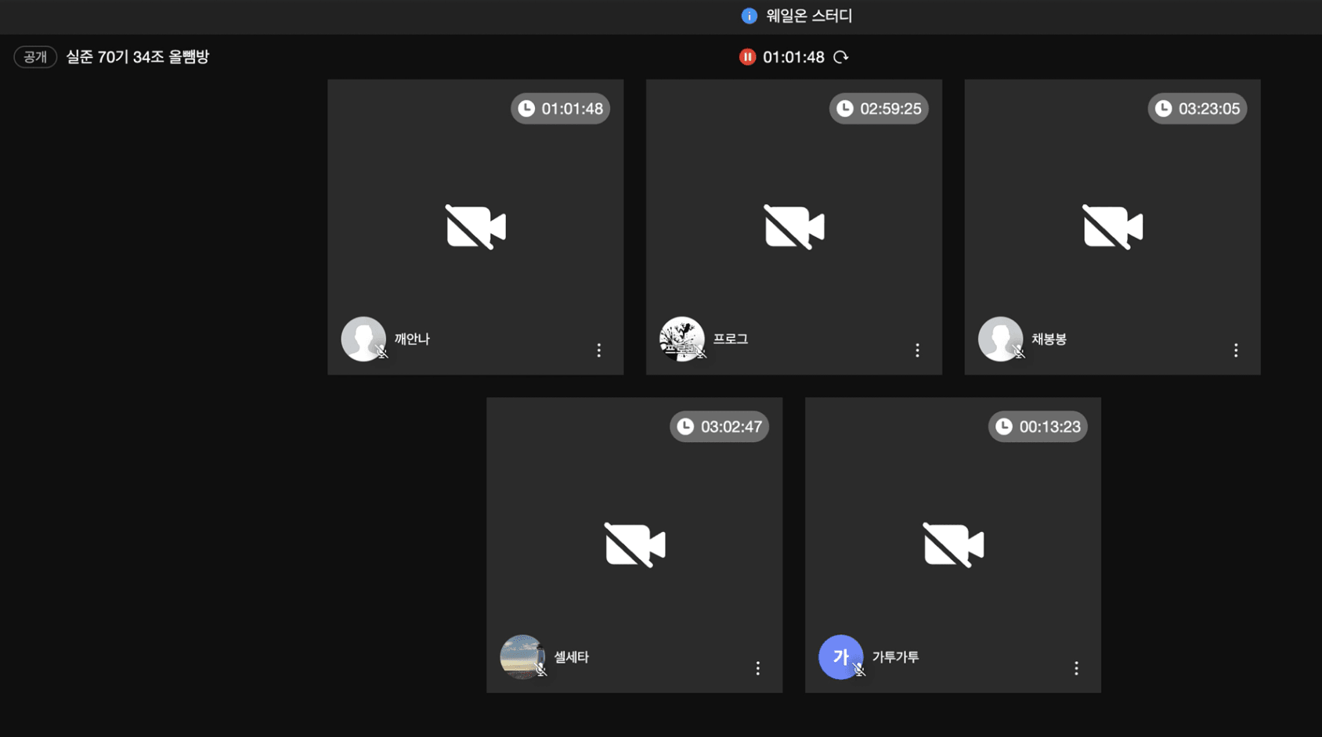Open more options menu for 가투가투
Image resolution: width=1322 pixels, height=737 pixels.
point(1076,668)
